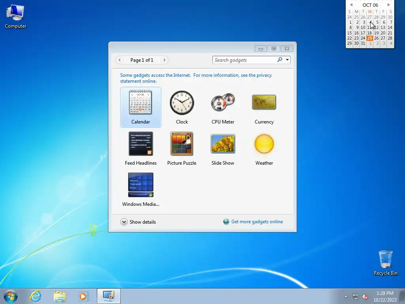This screenshot has width=405, height=304.
Task: Select the Picture Puzzle gadget
Action: pyautogui.click(x=182, y=148)
